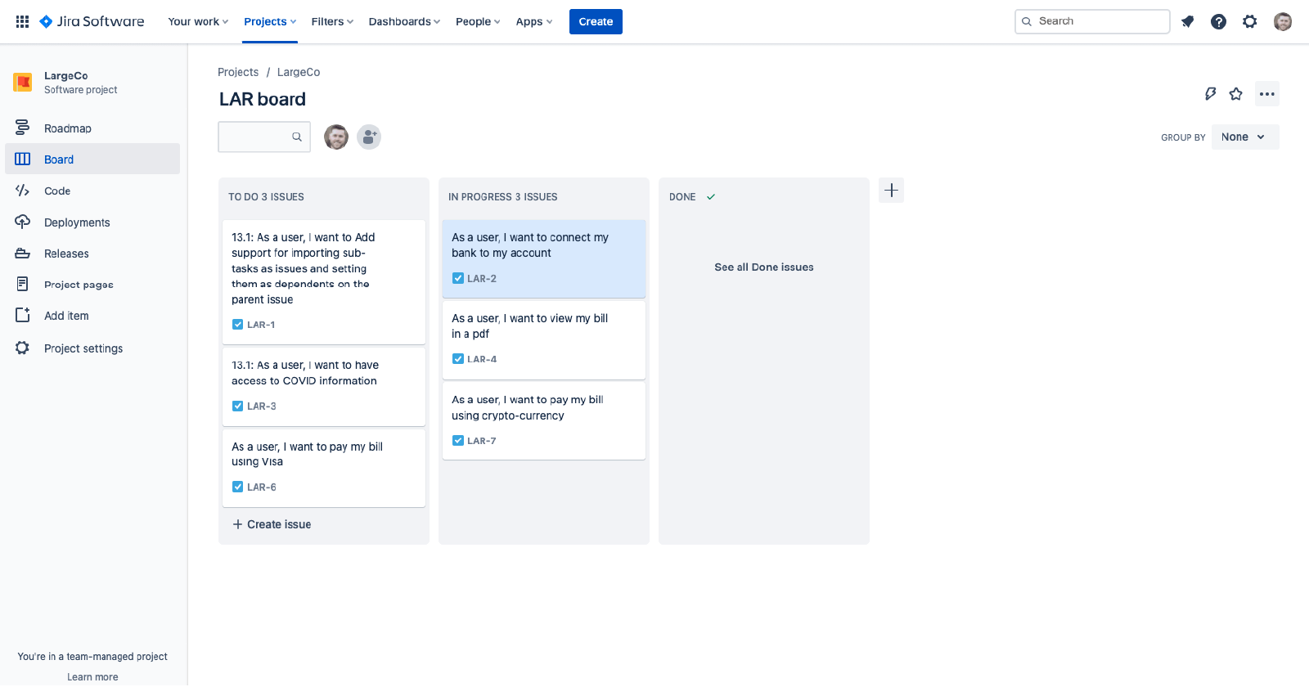1309x687 pixels.
Task: Open the Filters dropdown menu
Action: (x=331, y=22)
